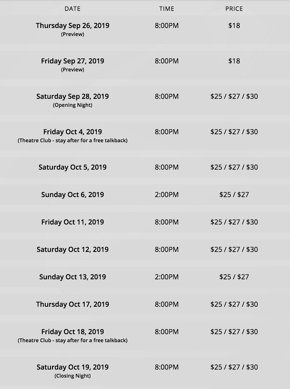Select the Sunday Oct 6, 2019 matinee
The width and height of the screenshot is (290, 389).
(x=73, y=194)
